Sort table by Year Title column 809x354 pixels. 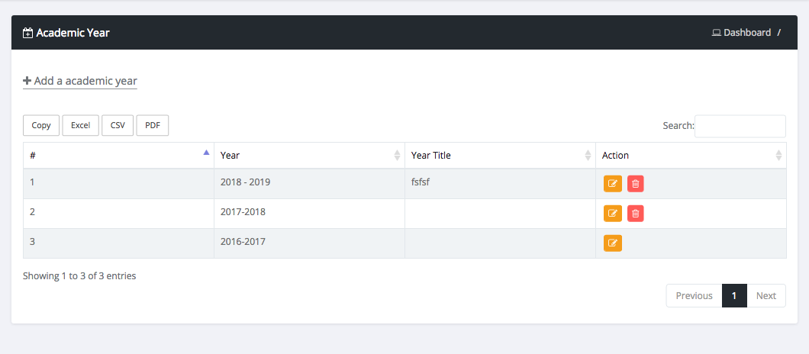point(500,155)
